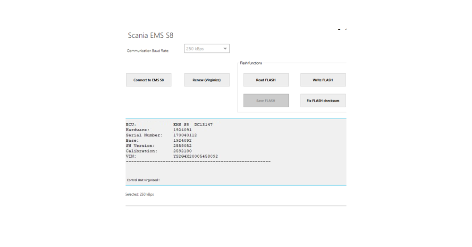Select Calibration value 2592180
The width and height of the screenshot is (472, 247).
click(182, 151)
